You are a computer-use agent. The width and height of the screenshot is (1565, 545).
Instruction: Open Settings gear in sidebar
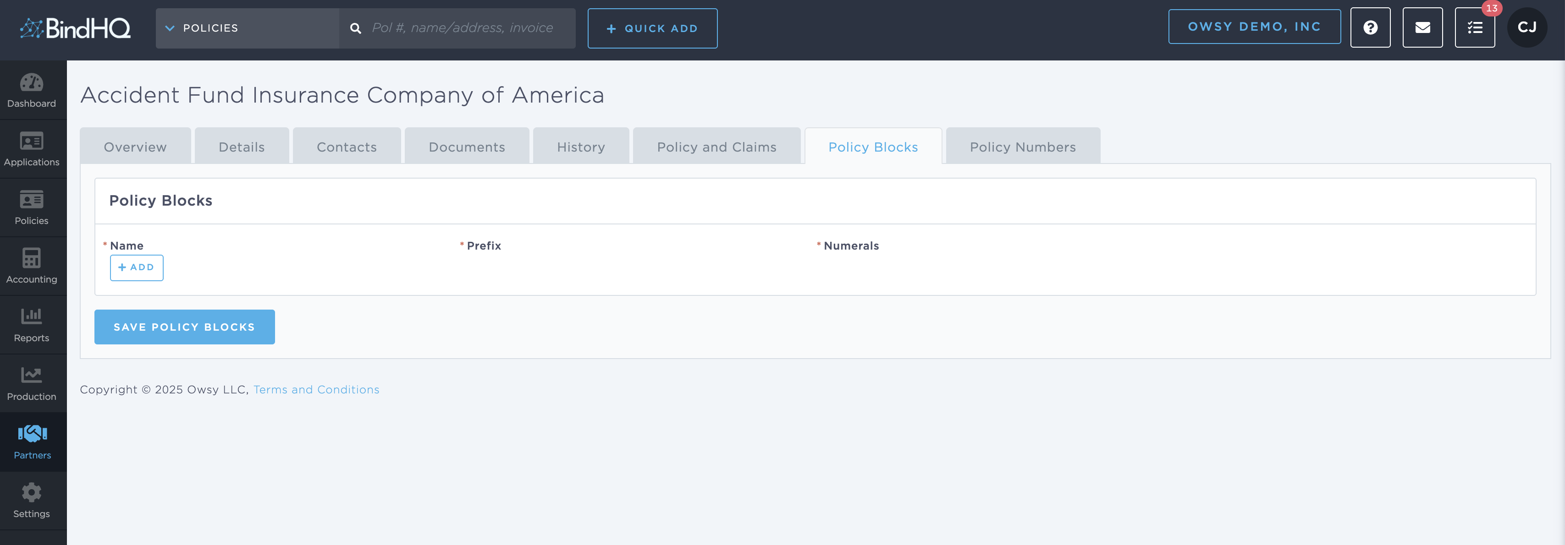tap(32, 501)
